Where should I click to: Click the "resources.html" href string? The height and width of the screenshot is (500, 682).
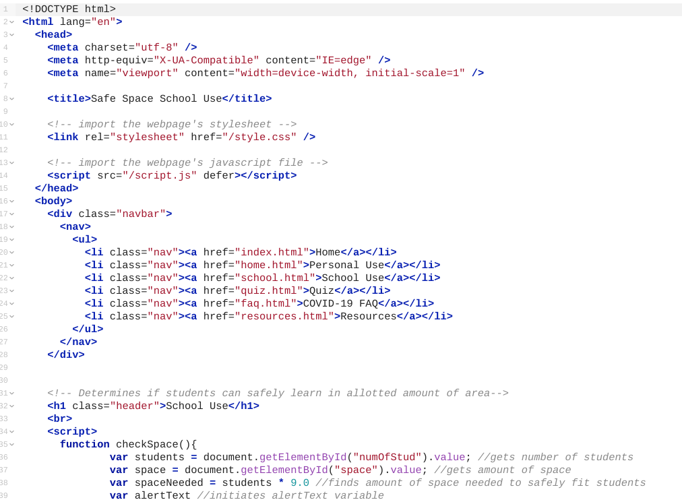(x=284, y=316)
